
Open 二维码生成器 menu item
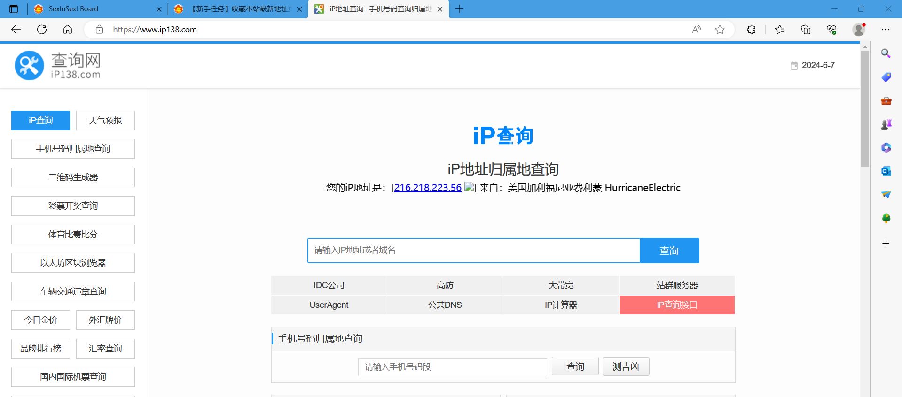(x=73, y=177)
